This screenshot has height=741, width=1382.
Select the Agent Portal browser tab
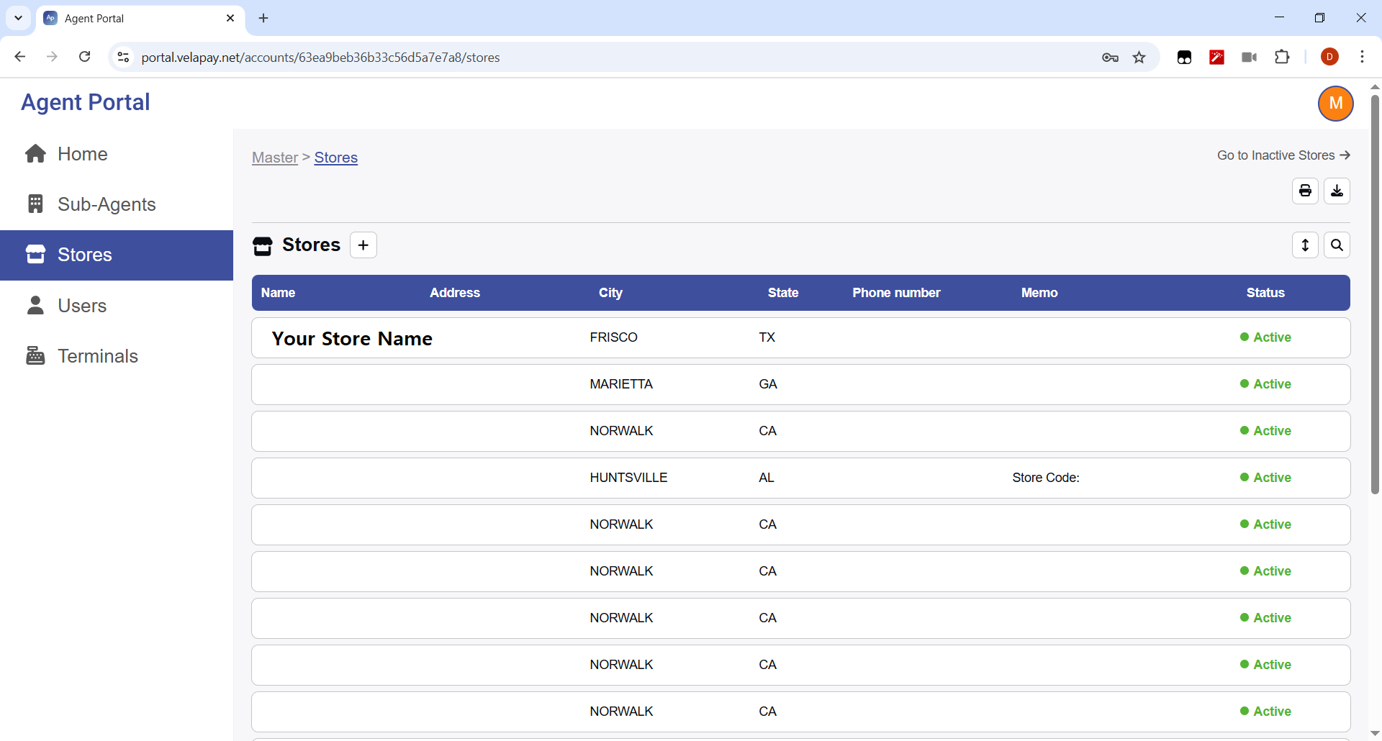tap(140, 18)
